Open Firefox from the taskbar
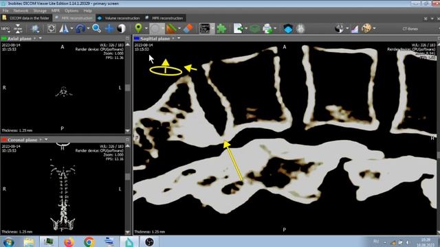Screen dimensions: 440x247 pyautogui.click(x=69, y=242)
